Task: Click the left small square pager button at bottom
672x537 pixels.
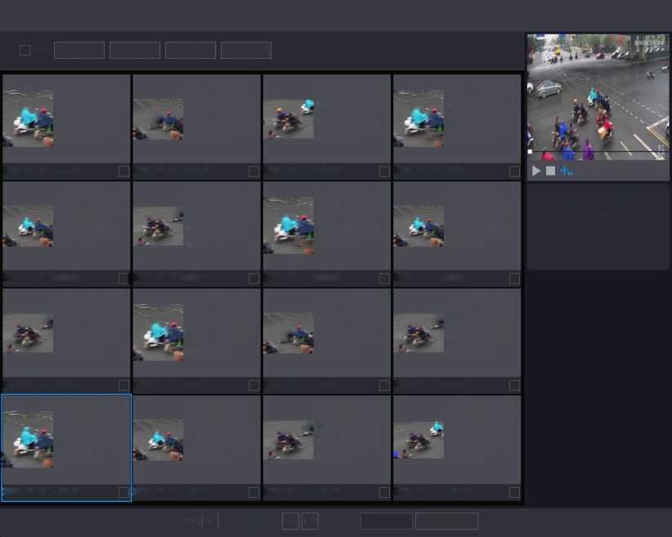Action: 290,521
